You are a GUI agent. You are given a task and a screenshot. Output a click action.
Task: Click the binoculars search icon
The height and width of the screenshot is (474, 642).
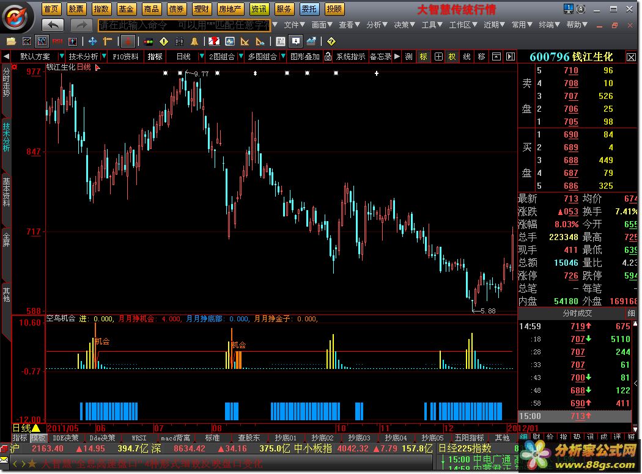pyautogui.click(x=179, y=42)
